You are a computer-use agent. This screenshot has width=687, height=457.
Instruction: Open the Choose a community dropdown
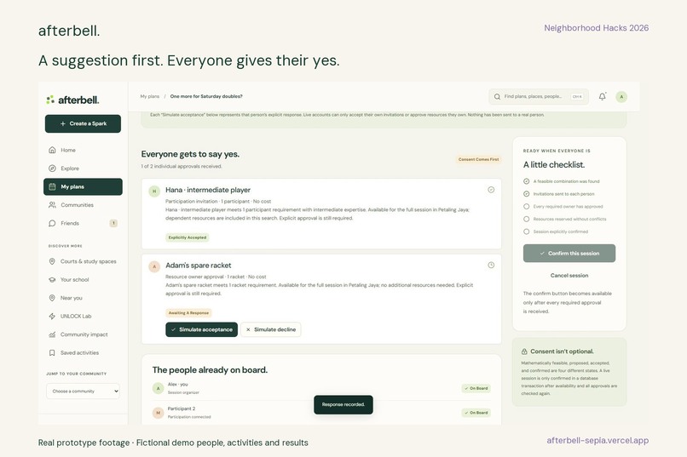tap(83, 391)
